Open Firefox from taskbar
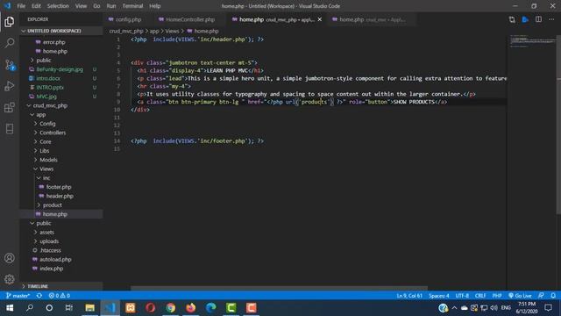 point(191,308)
